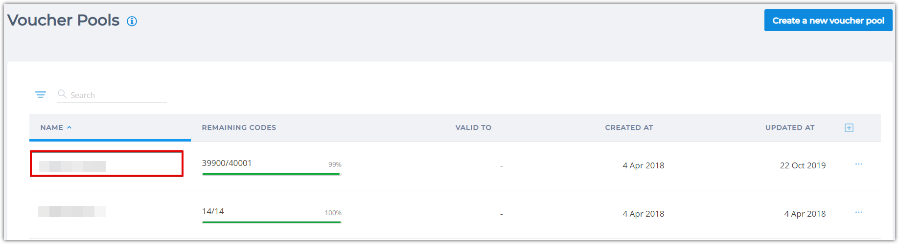This screenshot has width=899, height=244.
Task: Focus the Search input field
Action: coord(117,95)
